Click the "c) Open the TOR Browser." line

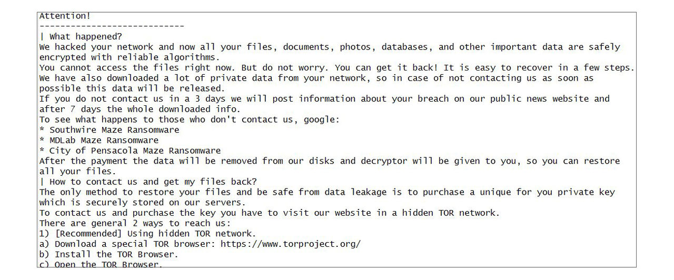tap(101, 264)
